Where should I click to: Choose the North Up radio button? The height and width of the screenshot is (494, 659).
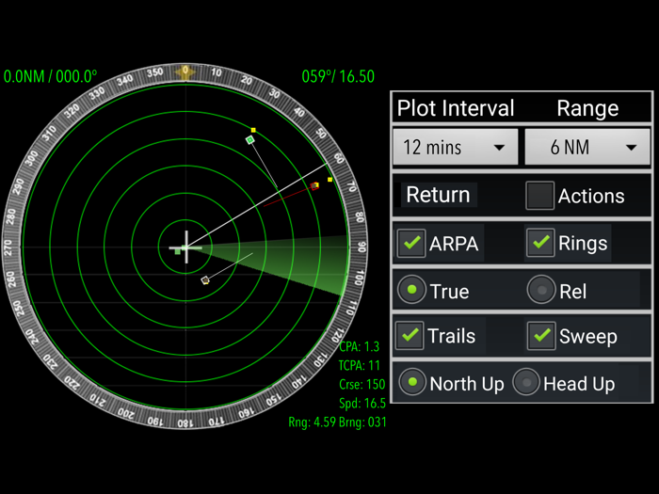click(x=412, y=382)
